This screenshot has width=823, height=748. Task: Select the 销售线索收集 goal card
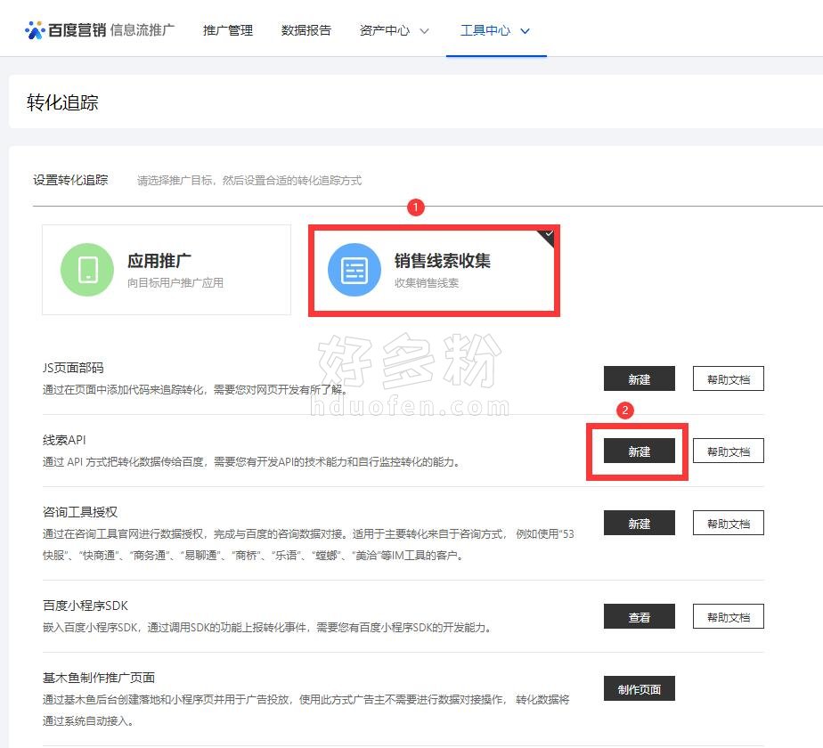[x=434, y=270]
